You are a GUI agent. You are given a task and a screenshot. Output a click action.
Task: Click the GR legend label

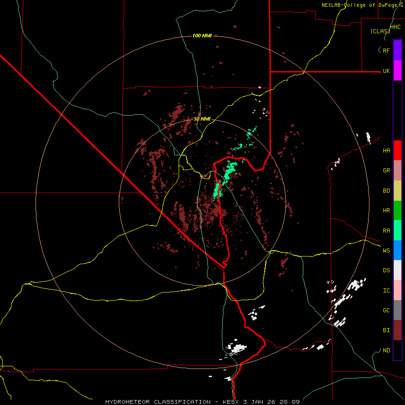point(386,171)
